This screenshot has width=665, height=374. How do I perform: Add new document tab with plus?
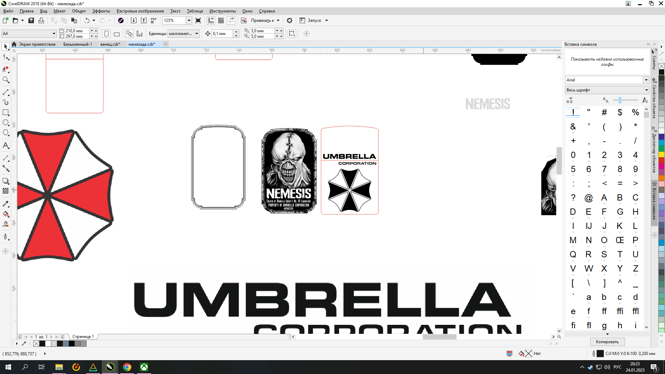click(x=166, y=44)
